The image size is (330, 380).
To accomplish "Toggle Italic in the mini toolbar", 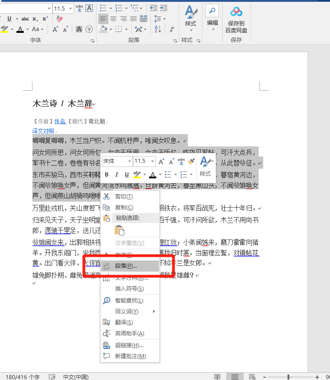I will (116, 174).
